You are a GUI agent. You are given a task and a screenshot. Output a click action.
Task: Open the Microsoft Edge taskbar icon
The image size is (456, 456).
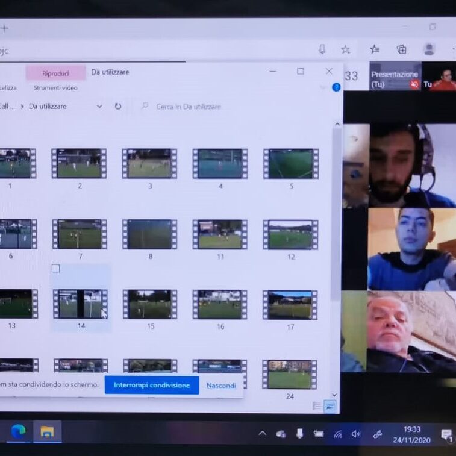(18, 431)
